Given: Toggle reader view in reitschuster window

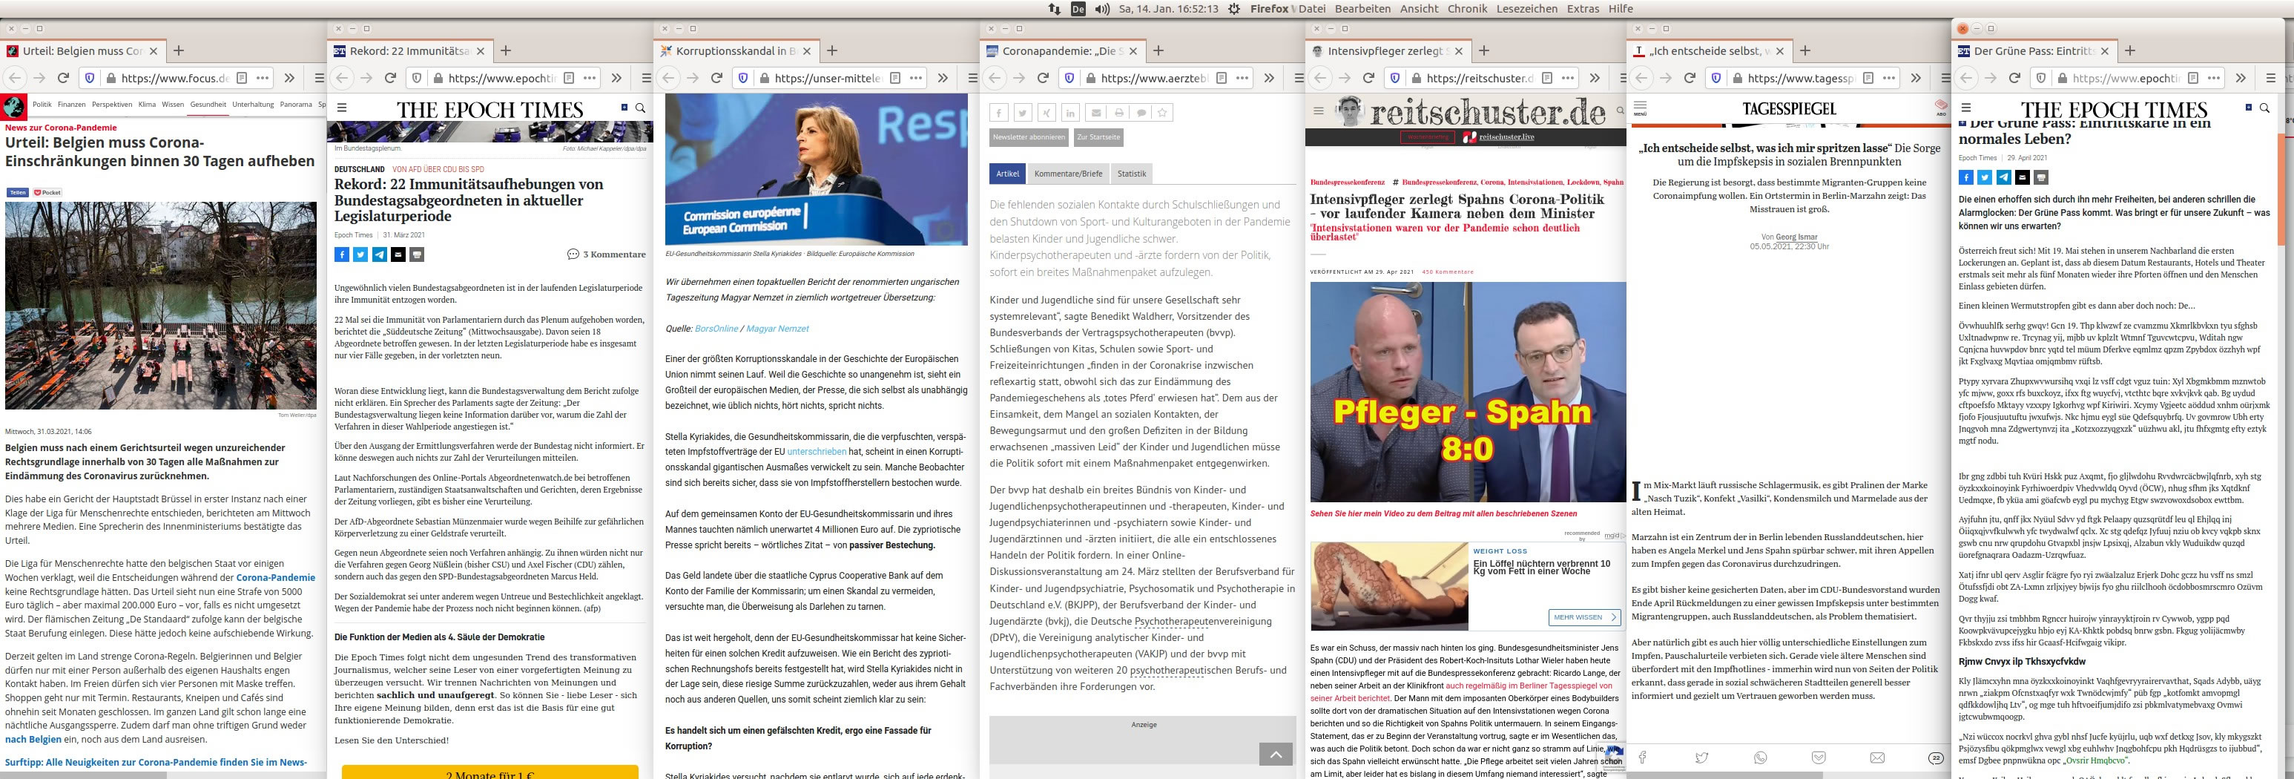Looking at the screenshot, I should [1548, 78].
